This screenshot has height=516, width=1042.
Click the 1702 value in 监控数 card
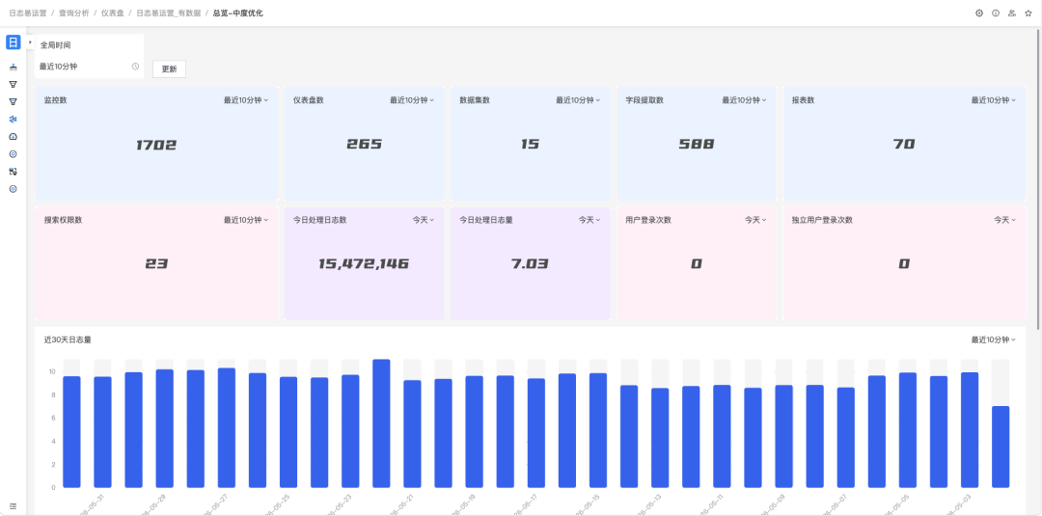[156, 145]
